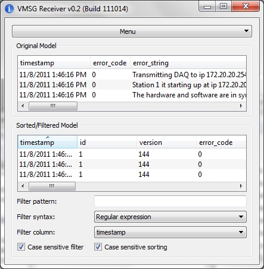Click the sort indicator arrow above timestamp
Image resolution: width=264 pixels, height=269 pixels.
pyautogui.click(x=48, y=137)
